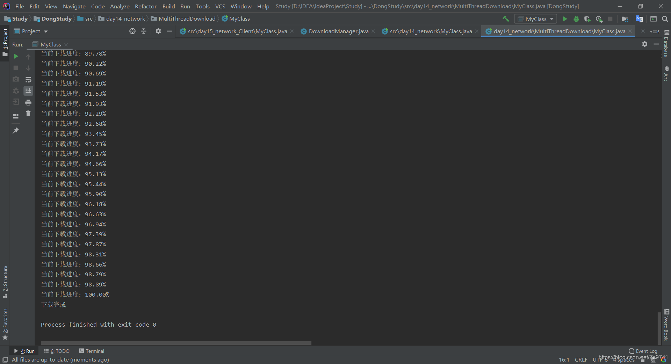Screen dimensions: 671x364
Task: Open the Navigate menu
Action: pos(74,6)
